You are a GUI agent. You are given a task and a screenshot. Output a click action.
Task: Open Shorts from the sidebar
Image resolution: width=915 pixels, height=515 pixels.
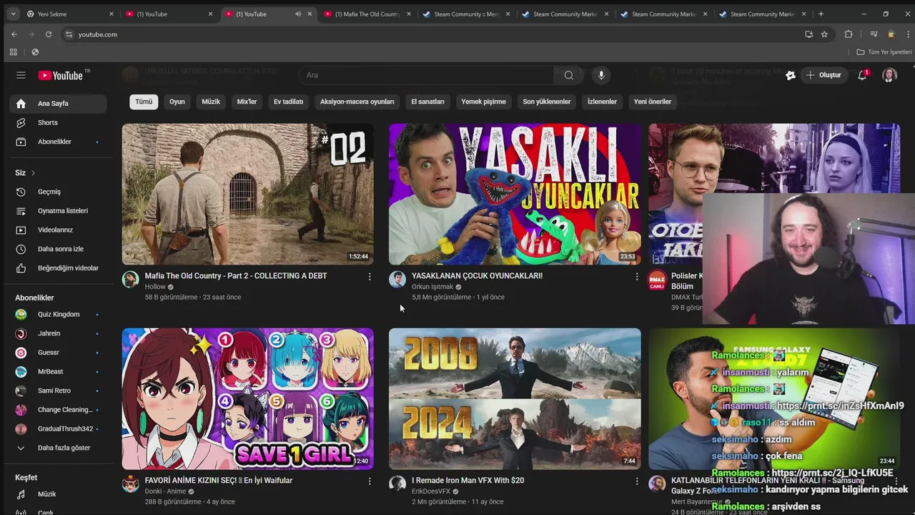(58, 123)
